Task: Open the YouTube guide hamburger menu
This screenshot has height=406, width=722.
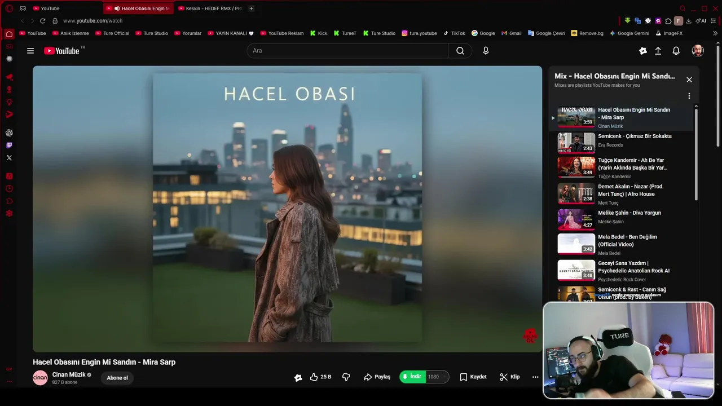Action: pos(30,51)
